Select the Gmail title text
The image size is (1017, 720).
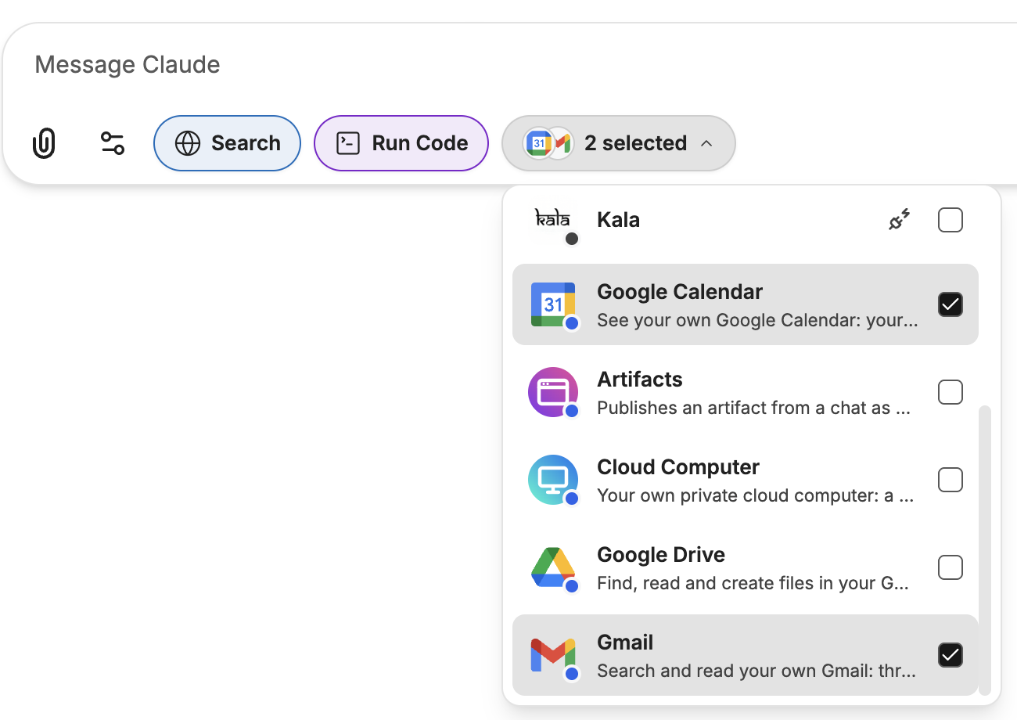(625, 643)
